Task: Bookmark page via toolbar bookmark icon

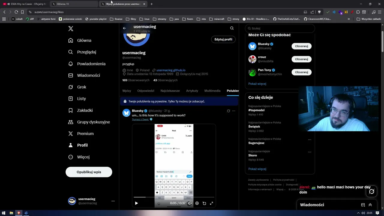Action: coord(22,12)
